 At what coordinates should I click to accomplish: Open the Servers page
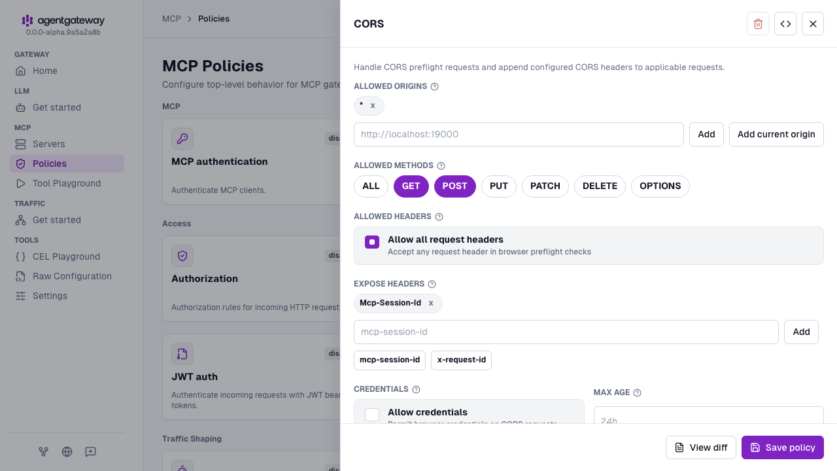(67, 144)
